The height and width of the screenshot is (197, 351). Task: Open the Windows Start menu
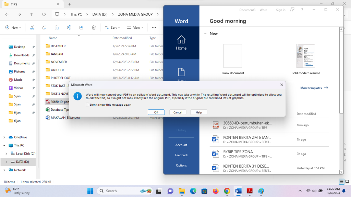click(x=90, y=191)
